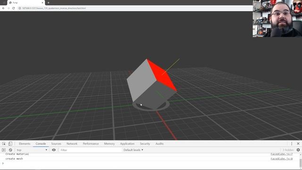Screen dimensions: 302x170
Task: Go back with browser back arrow
Action: click(3, 8)
